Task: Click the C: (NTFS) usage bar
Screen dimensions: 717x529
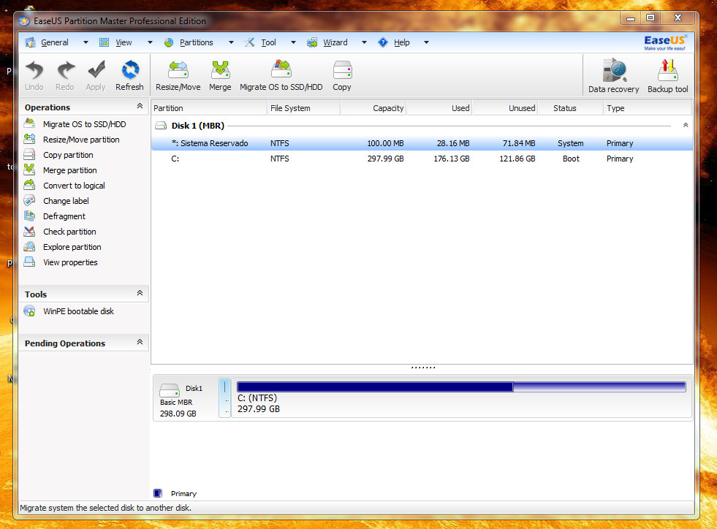Action: coord(461,387)
